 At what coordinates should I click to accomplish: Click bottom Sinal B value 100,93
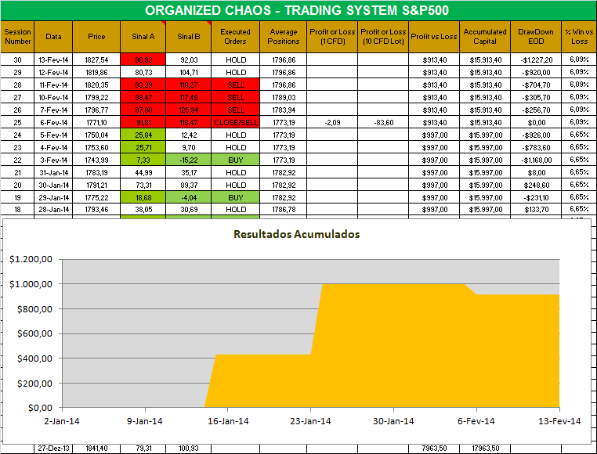(x=189, y=449)
